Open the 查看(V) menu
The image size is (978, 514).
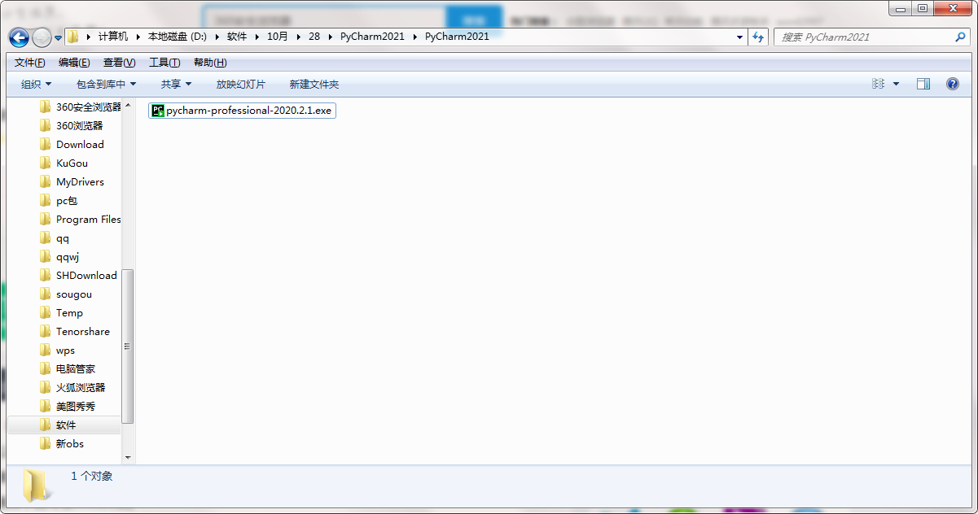point(119,63)
